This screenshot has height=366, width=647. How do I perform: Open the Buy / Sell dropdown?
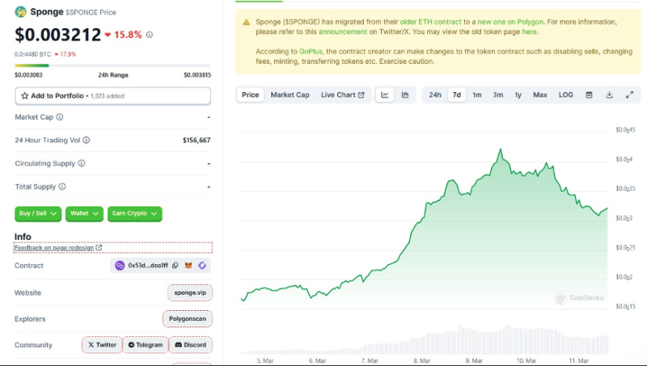[38, 213]
